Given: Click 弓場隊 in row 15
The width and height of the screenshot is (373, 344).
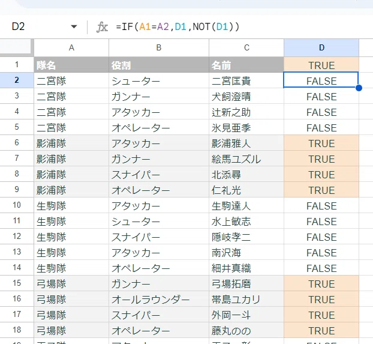Looking at the screenshot, I should tap(71, 283).
